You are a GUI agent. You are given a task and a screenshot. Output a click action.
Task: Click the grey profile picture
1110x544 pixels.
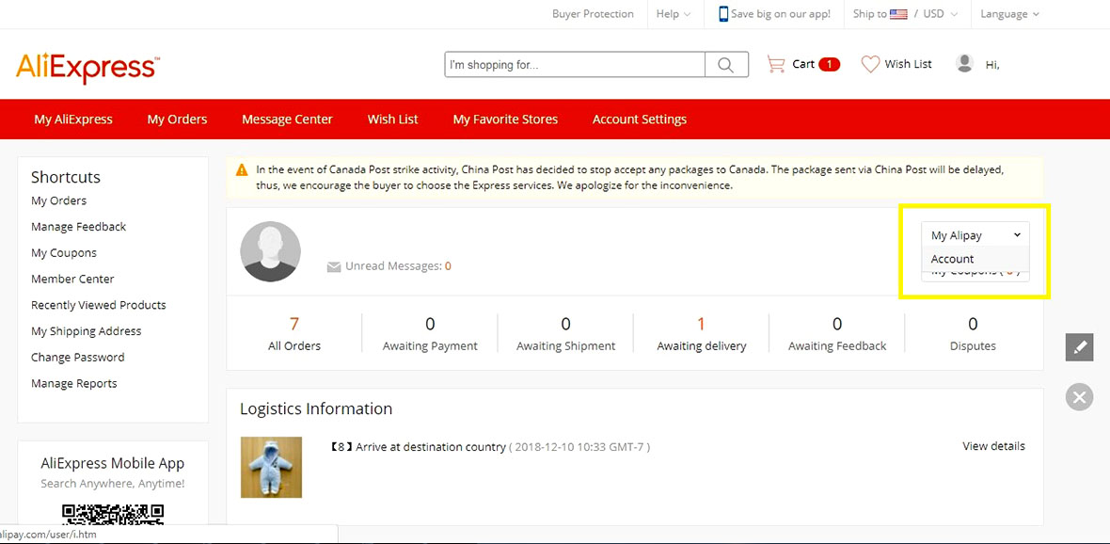[x=270, y=251]
